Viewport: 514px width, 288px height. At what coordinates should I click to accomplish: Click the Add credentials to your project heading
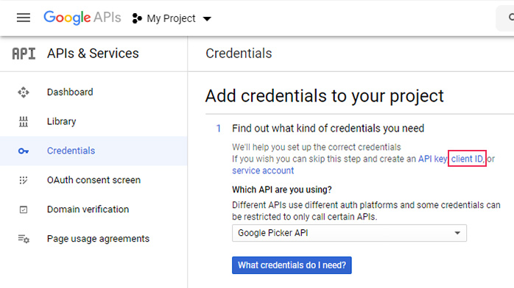[325, 96]
